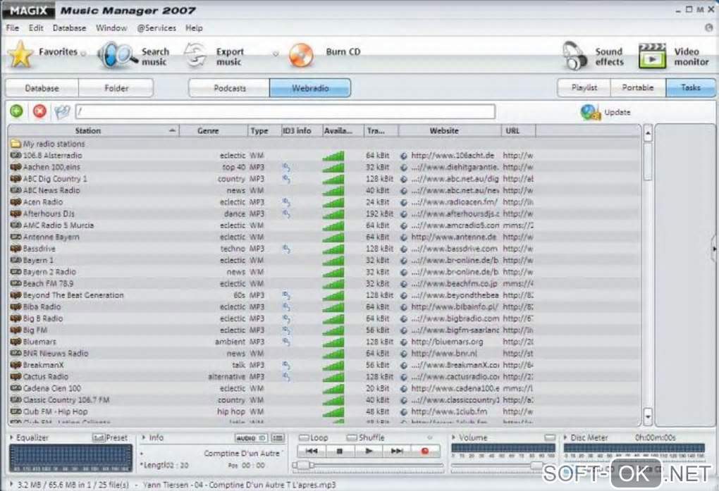Viewport: 719px width, 491px height.
Task: Collapse the Info panel triangle
Action: click(144, 438)
